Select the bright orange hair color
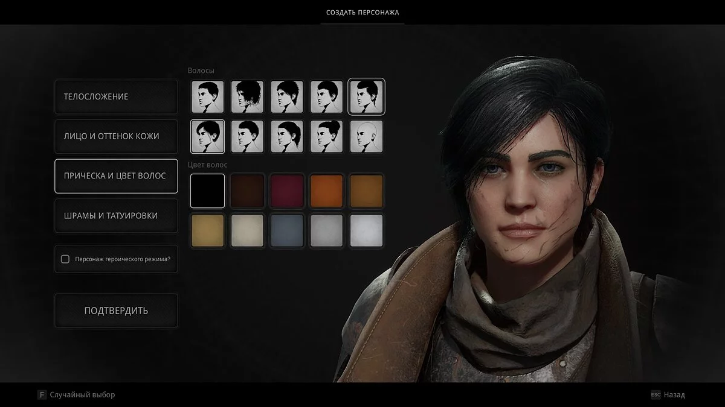The width and height of the screenshot is (725, 407). 327,191
